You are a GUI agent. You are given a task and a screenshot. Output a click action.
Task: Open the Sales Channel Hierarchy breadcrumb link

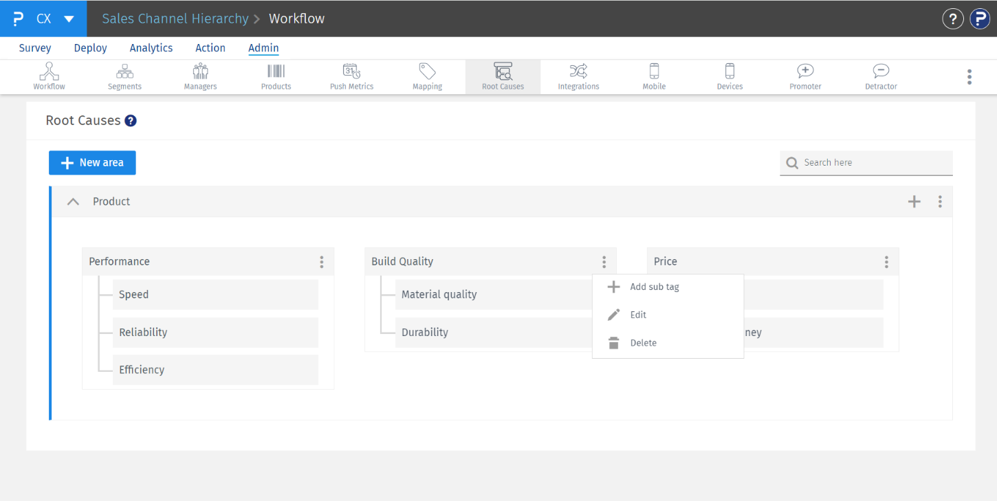point(175,19)
